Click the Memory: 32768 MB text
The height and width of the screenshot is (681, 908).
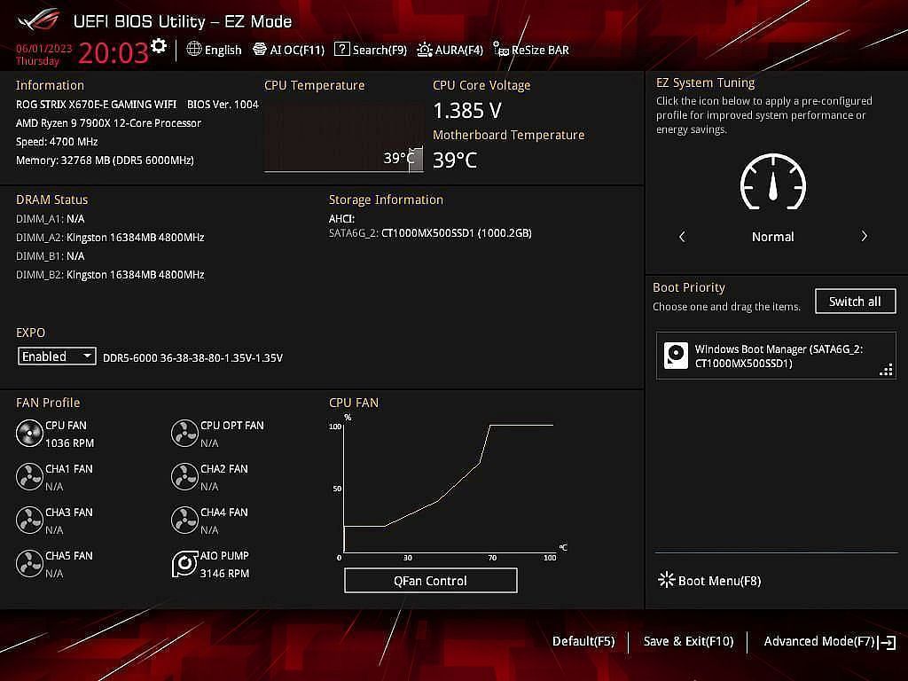(x=105, y=160)
